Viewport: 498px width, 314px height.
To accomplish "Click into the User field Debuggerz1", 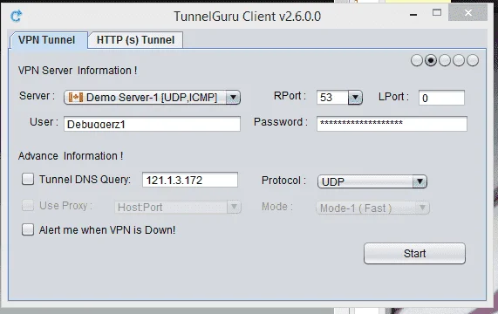I will point(152,124).
